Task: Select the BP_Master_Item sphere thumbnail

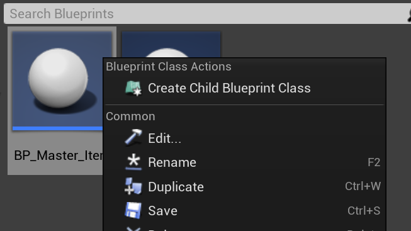Action: point(58,79)
